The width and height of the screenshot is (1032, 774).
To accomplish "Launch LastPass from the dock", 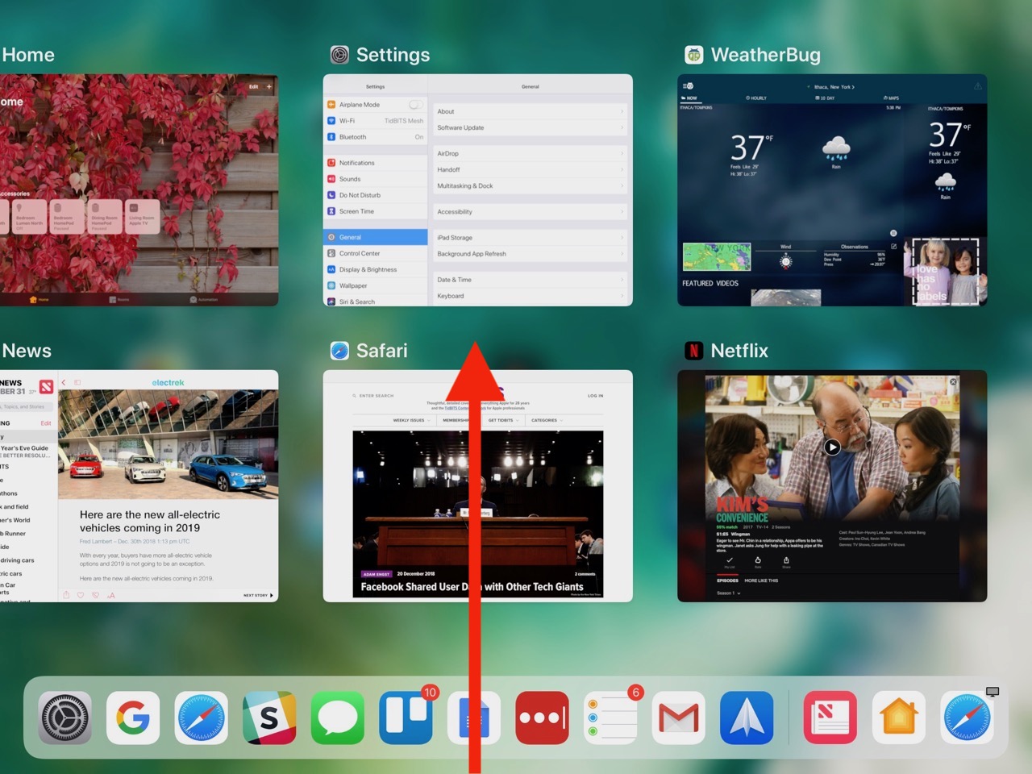I will click(x=543, y=718).
